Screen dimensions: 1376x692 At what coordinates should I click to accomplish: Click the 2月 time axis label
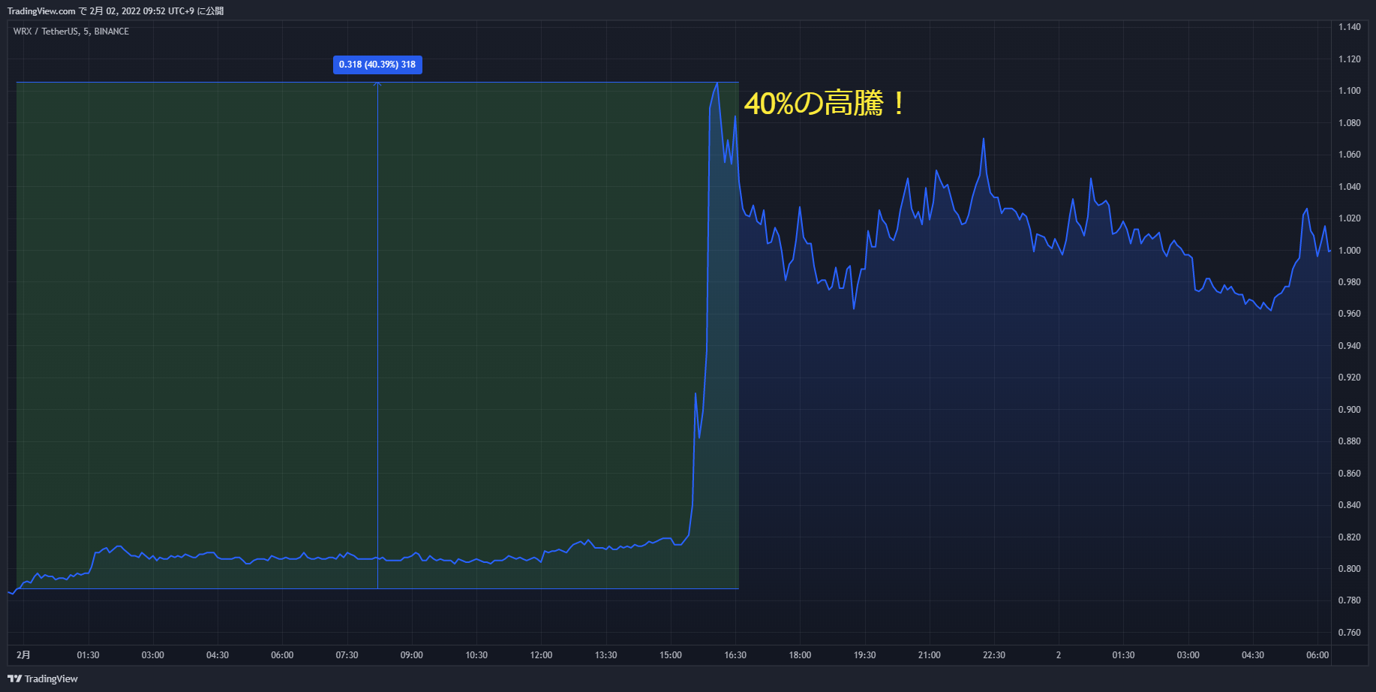point(24,655)
